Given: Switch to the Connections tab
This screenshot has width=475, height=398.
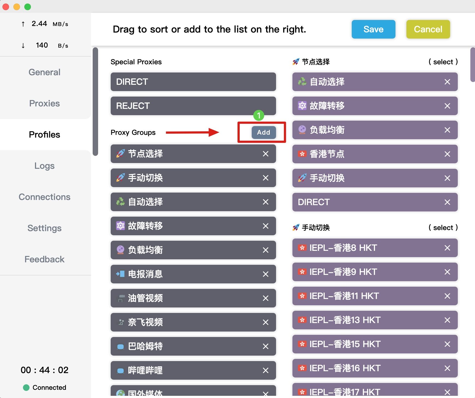Looking at the screenshot, I should coord(45,197).
